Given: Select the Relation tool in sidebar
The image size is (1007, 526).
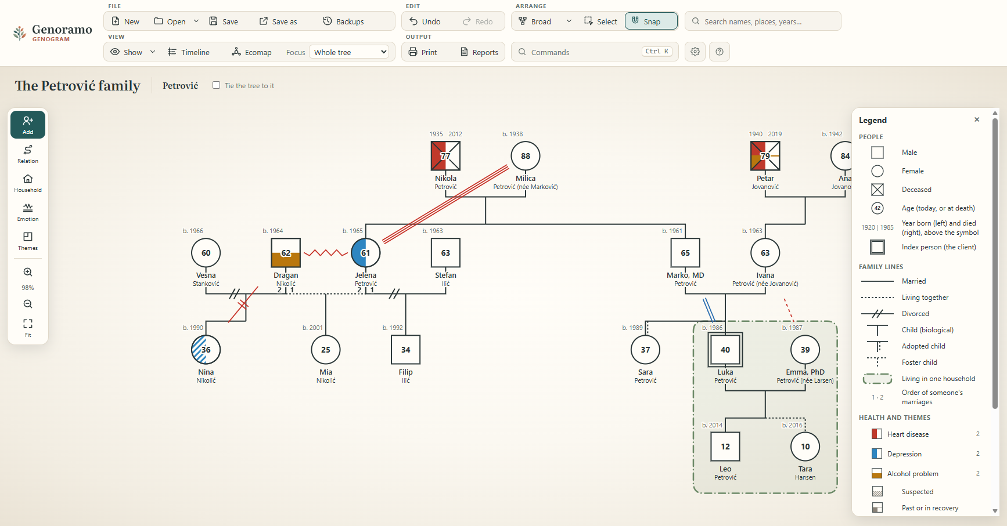Looking at the screenshot, I should [28, 154].
